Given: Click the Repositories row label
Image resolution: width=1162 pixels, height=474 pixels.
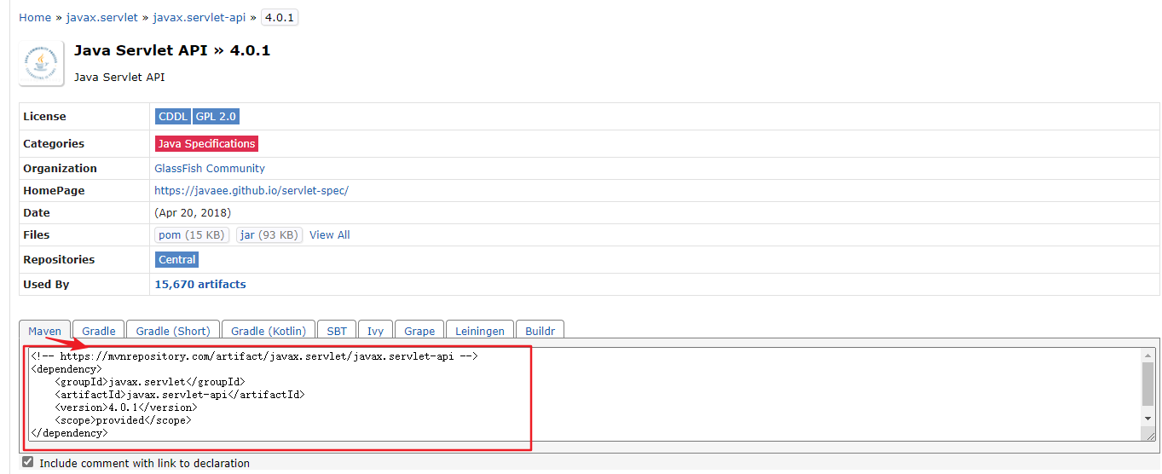Looking at the screenshot, I should pos(59,260).
